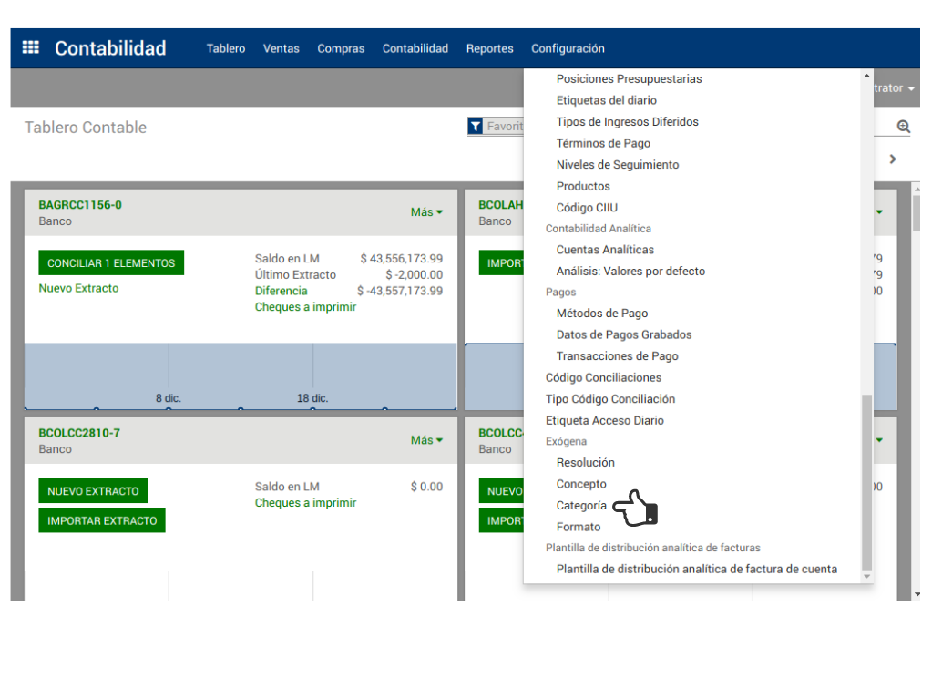The height and width of the screenshot is (699, 932).
Task: Expand the Más dropdown on BAGRCC1156-0 card
Action: coord(426,212)
